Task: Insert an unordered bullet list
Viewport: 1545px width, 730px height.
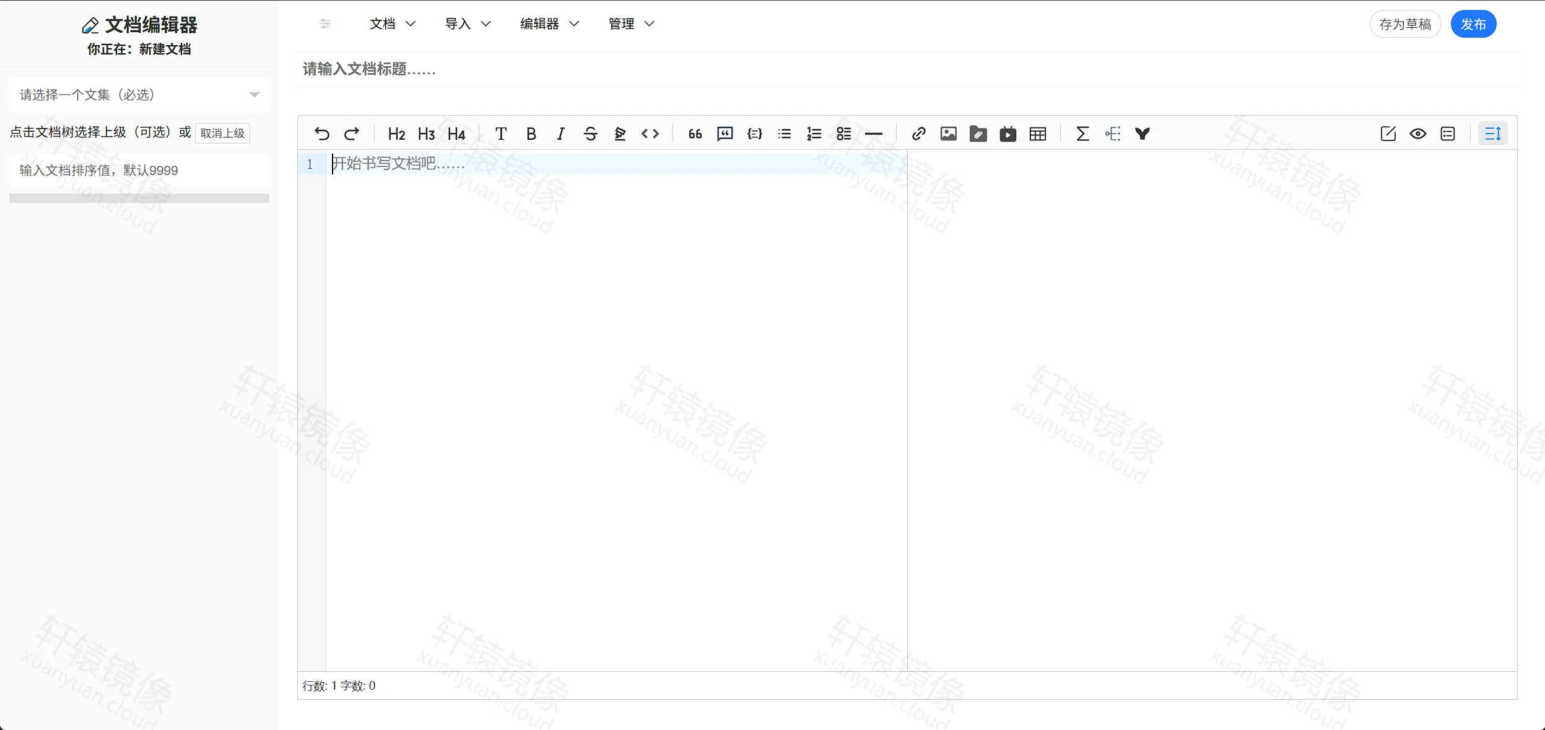Action: (x=784, y=134)
